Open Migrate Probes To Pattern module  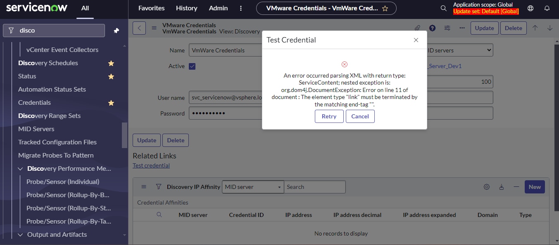56,155
